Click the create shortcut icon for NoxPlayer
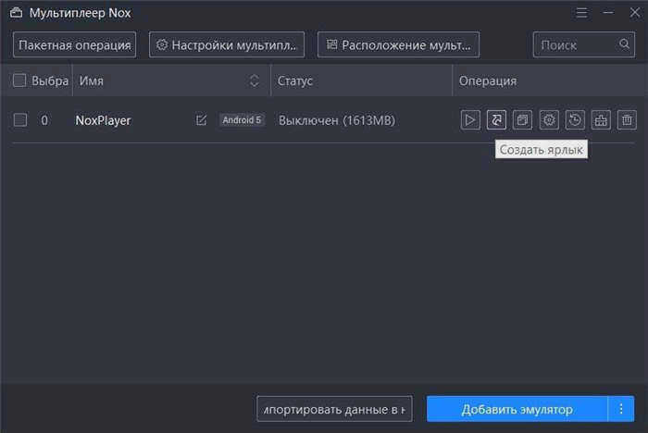Viewport: 648px width, 433px height. pos(496,120)
